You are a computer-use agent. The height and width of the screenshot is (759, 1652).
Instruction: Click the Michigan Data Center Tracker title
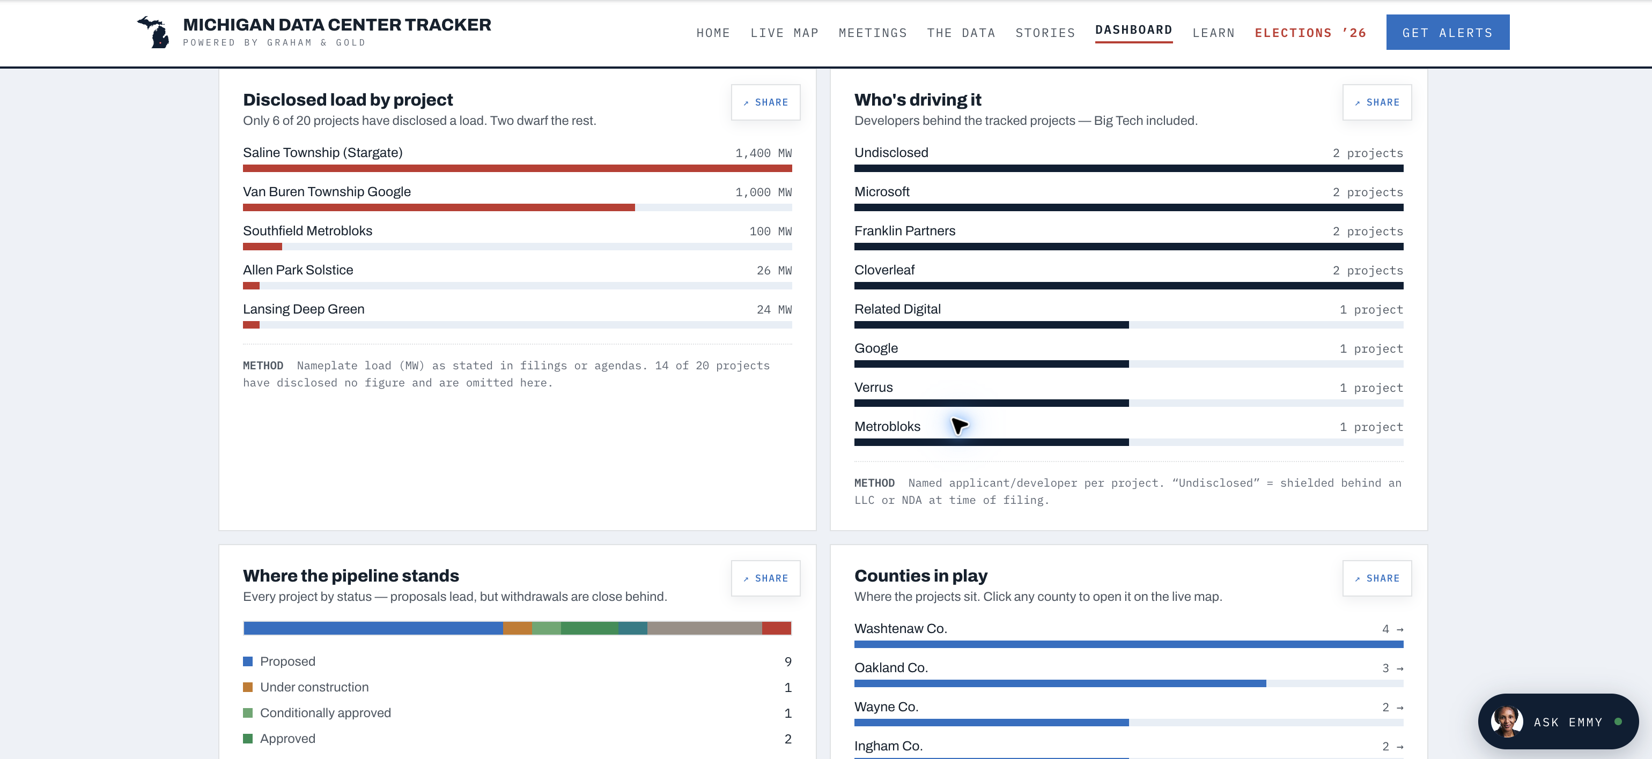tap(337, 25)
